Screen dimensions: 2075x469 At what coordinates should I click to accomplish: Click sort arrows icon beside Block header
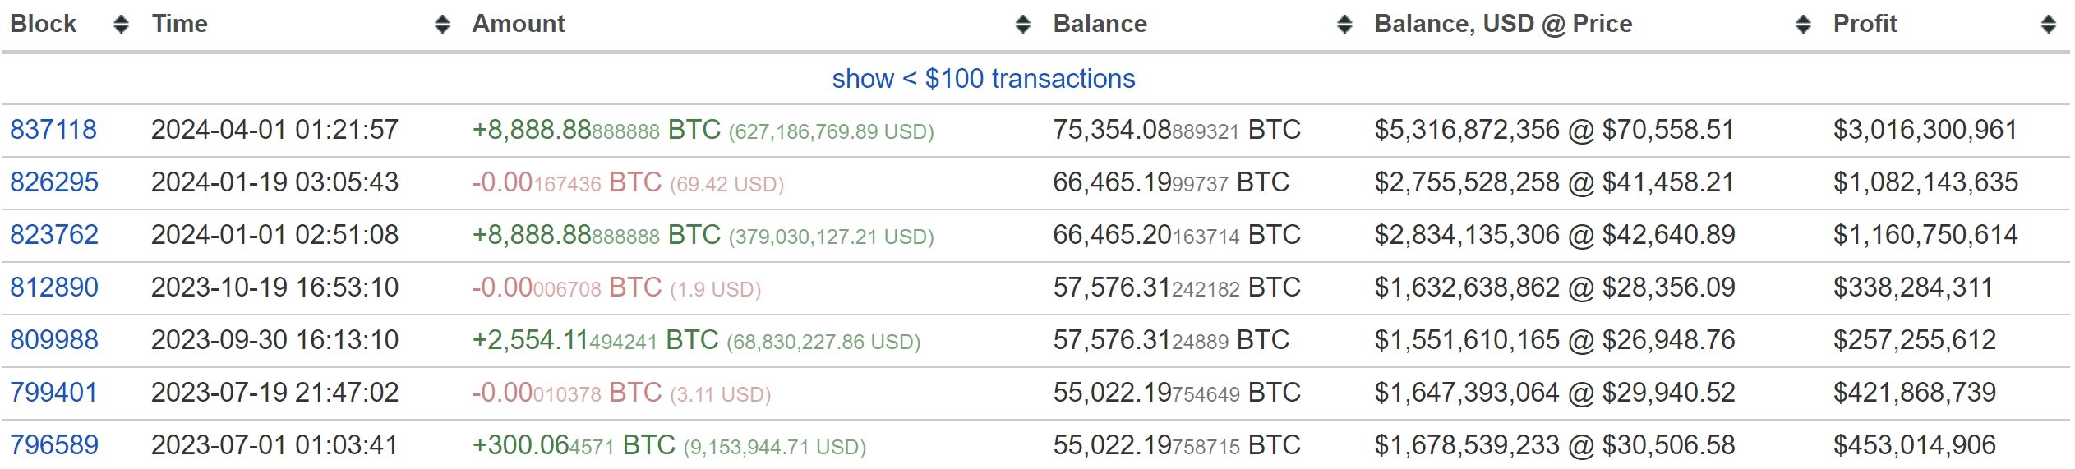click(121, 25)
